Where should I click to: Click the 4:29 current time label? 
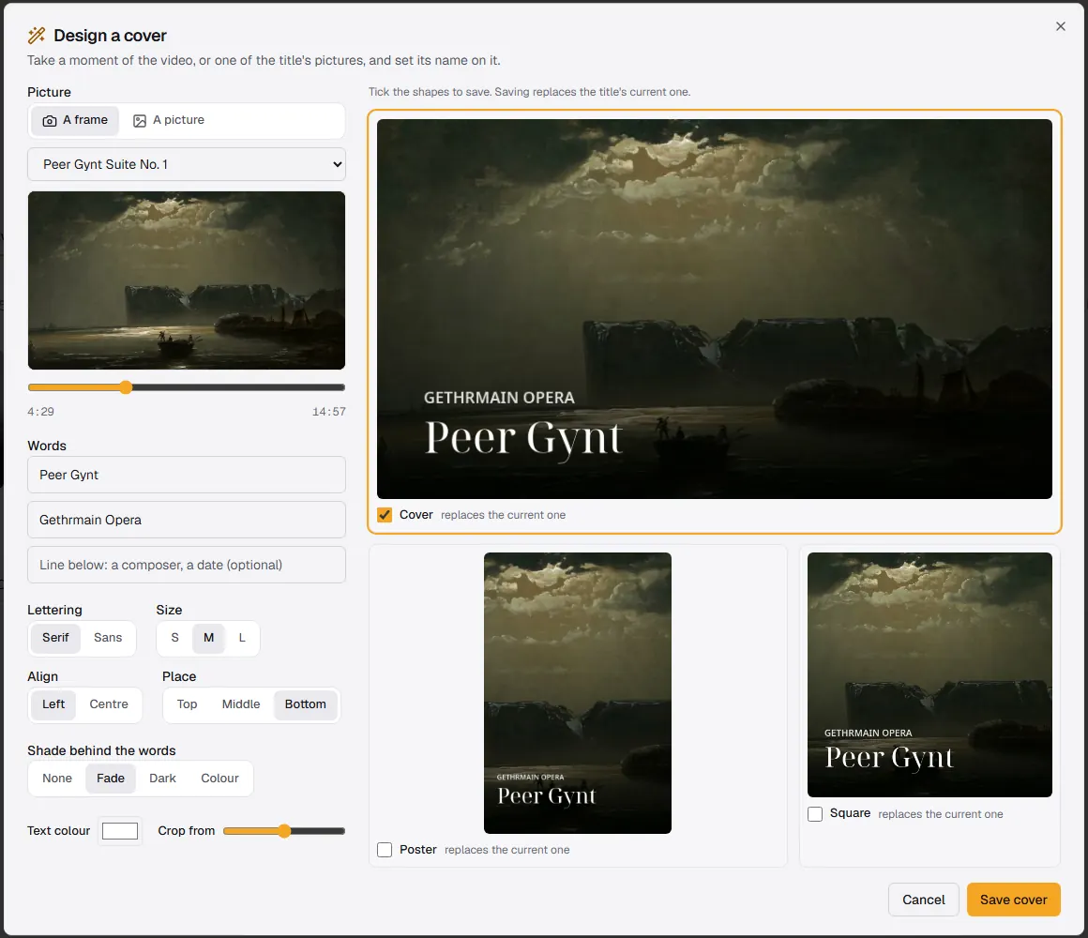41,412
